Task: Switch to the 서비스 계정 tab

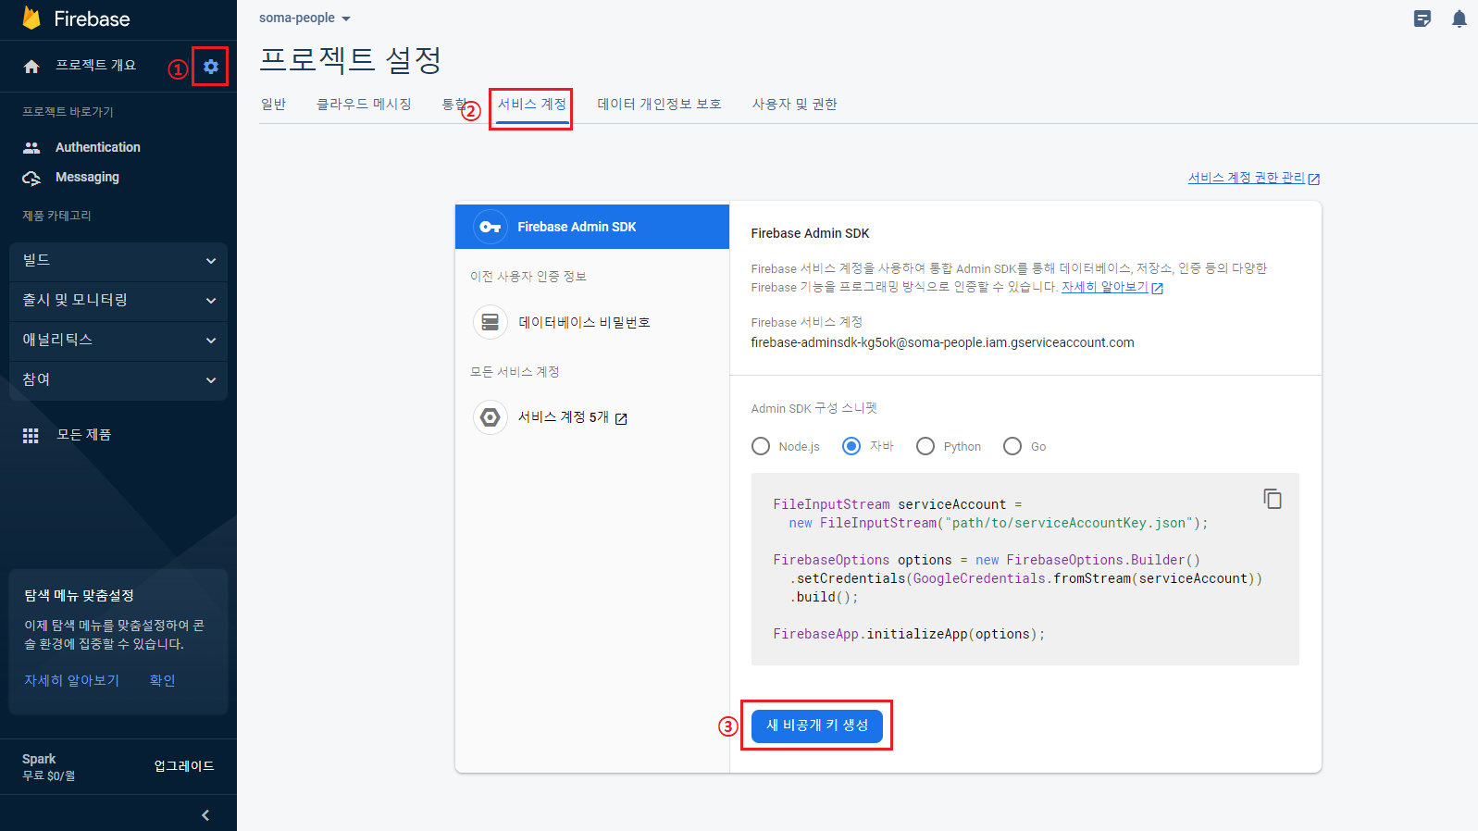Action: tap(532, 104)
